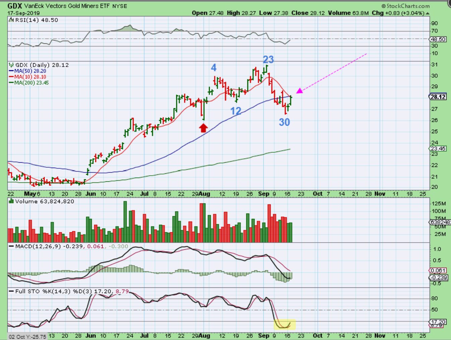This screenshot has width=451, height=340.
Task: Click the green up-triangle beside Chg +3.04%
Action: point(428,13)
